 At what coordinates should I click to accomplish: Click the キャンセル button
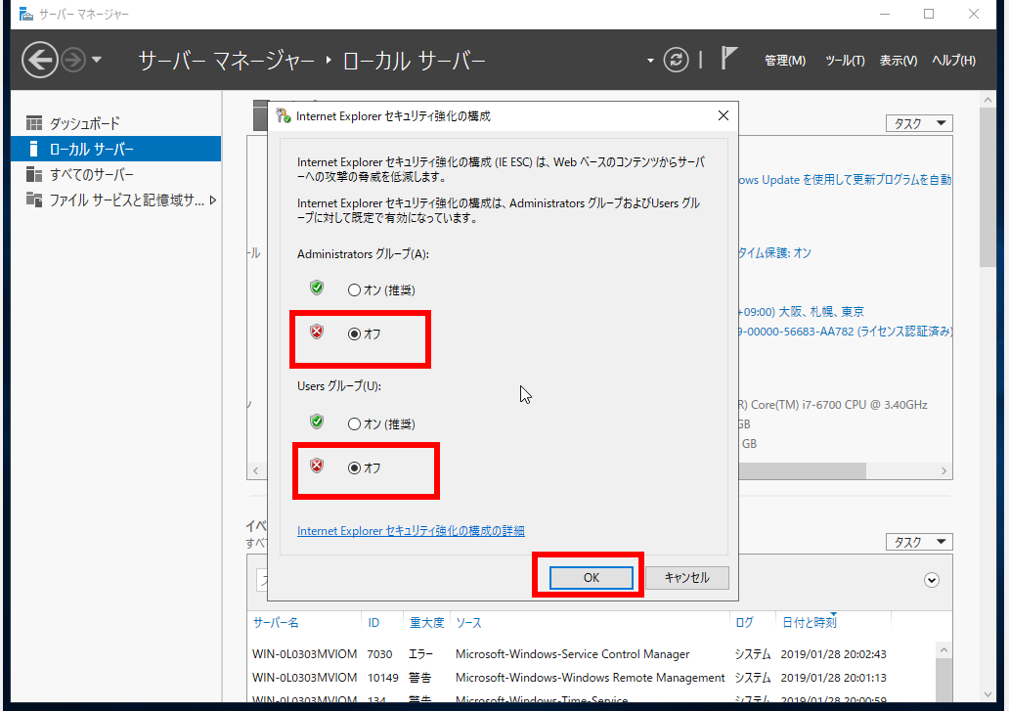tap(686, 578)
